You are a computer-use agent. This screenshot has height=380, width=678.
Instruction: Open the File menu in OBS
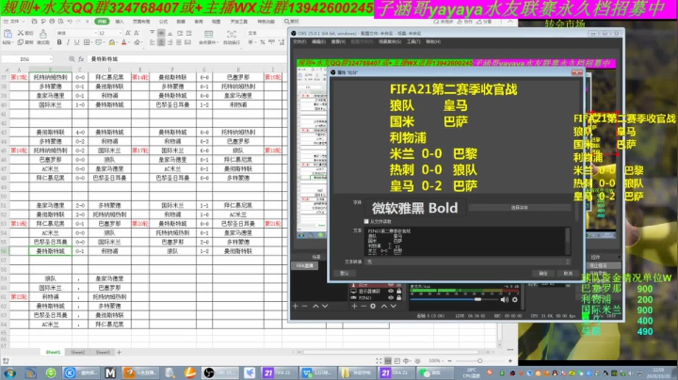[299, 42]
